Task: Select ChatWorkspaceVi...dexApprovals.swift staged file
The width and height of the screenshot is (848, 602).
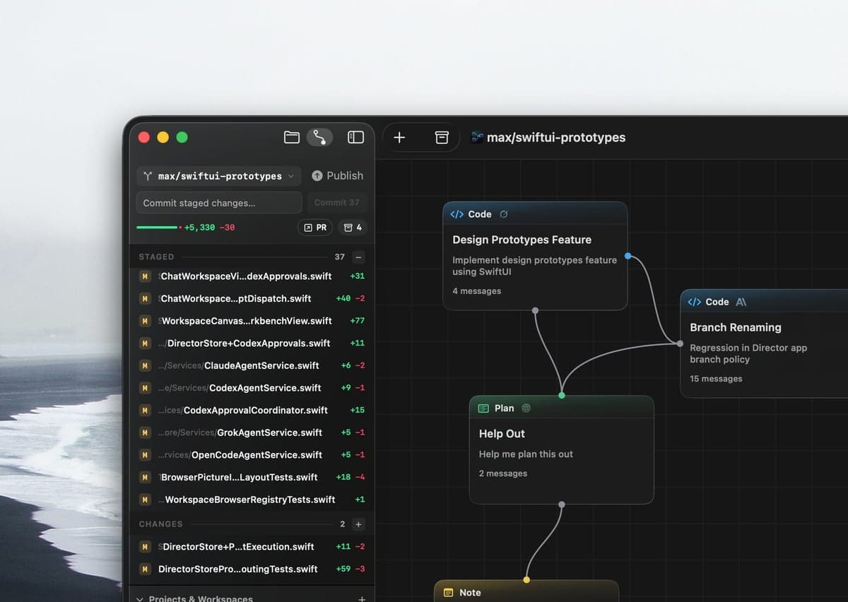Action: point(252,276)
